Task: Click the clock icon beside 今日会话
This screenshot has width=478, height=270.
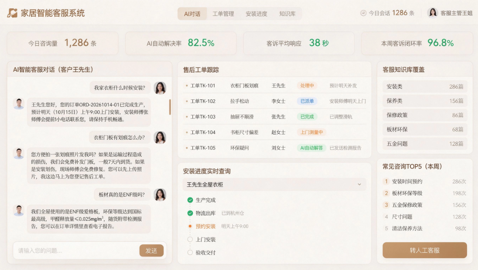Action: tap(363, 13)
